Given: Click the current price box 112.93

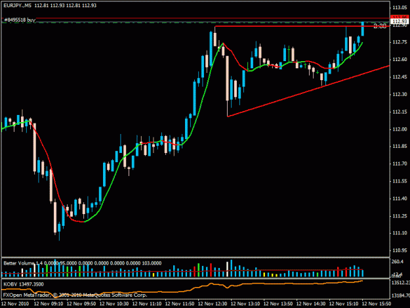Looking at the screenshot, I should pyautogui.click(x=400, y=21).
